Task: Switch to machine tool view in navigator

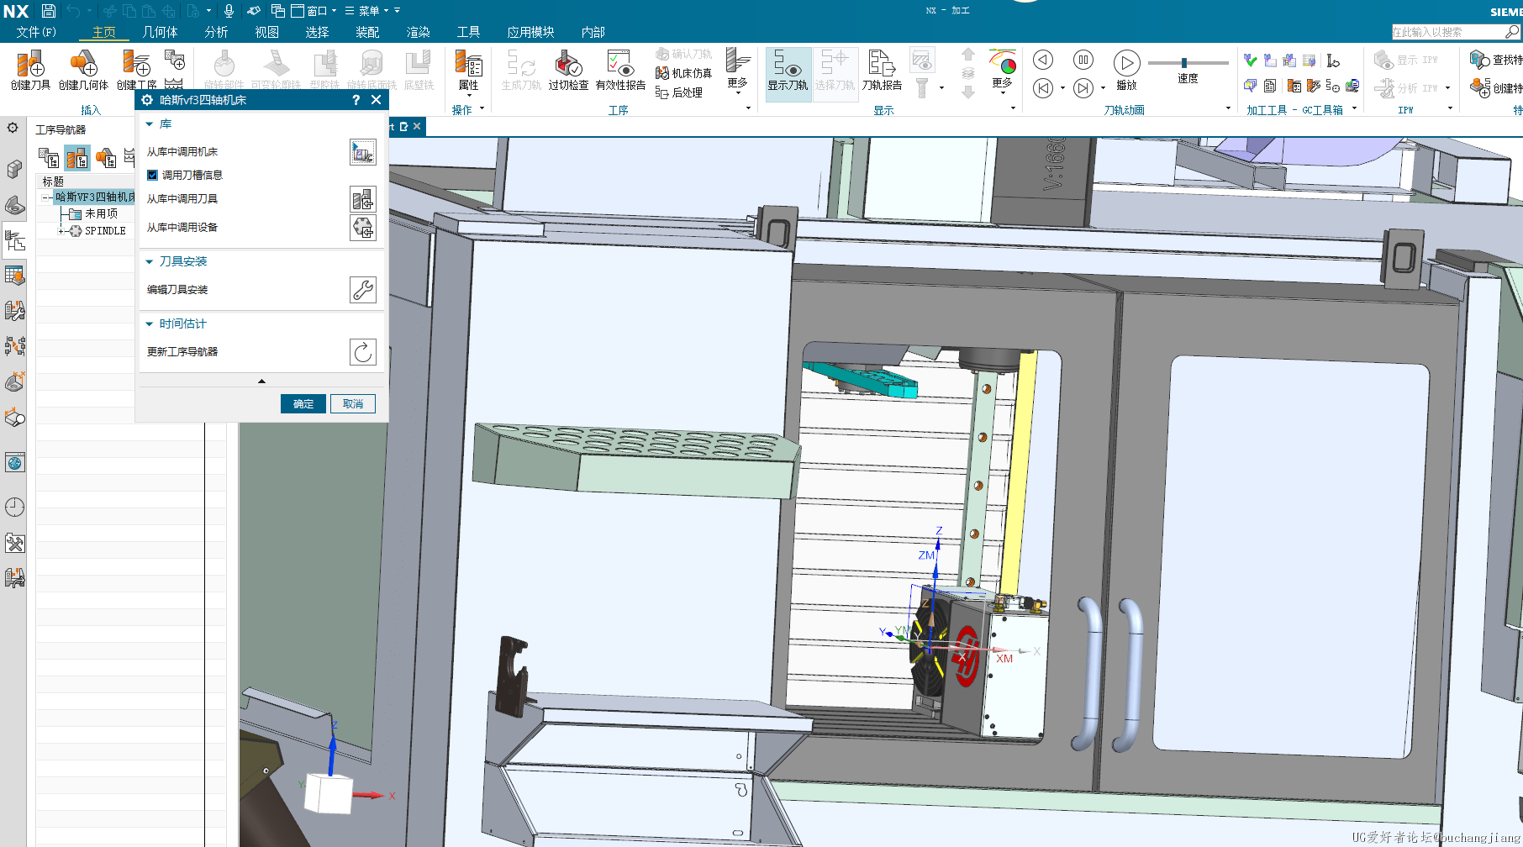Action: point(76,157)
